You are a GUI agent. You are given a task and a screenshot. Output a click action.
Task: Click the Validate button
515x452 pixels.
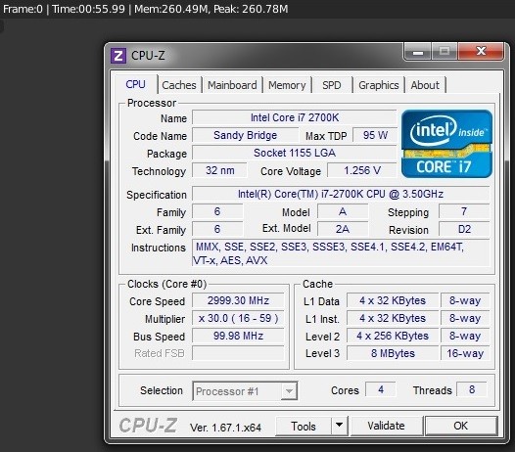[386, 426]
